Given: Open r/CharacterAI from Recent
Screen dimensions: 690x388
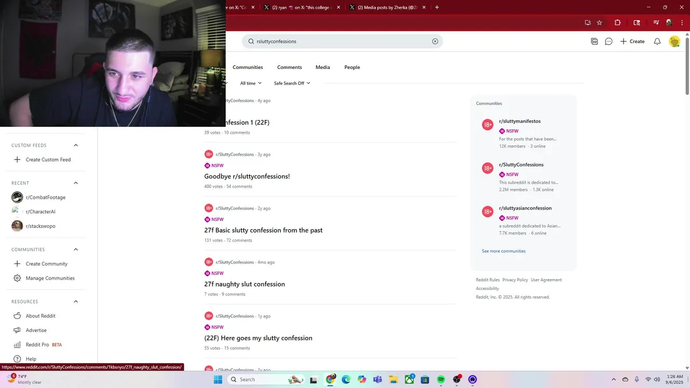Looking at the screenshot, I should point(40,212).
